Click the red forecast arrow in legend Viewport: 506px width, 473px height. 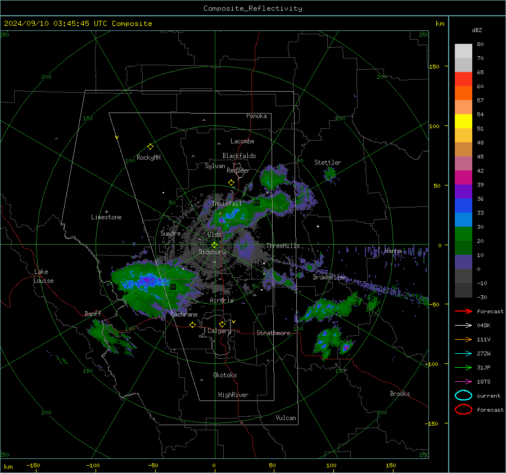(x=463, y=311)
